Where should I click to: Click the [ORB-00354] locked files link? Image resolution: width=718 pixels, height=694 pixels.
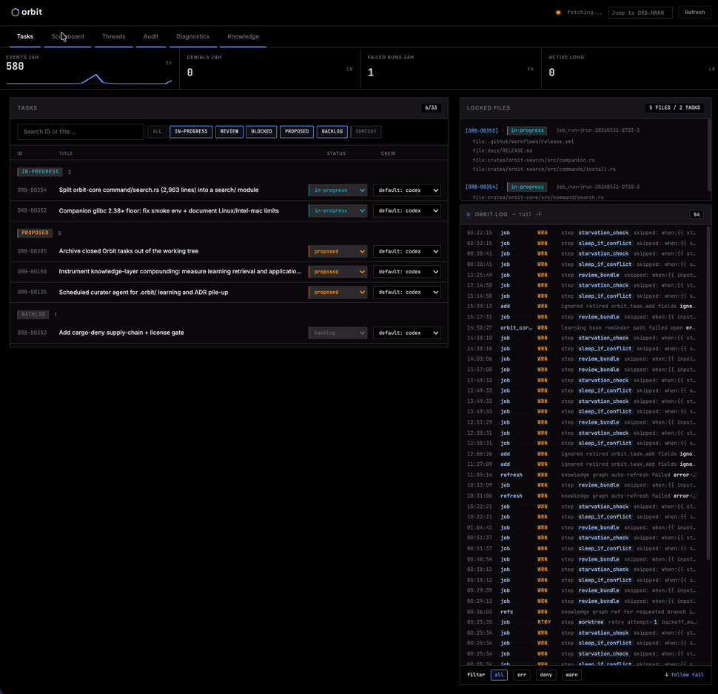point(482,187)
